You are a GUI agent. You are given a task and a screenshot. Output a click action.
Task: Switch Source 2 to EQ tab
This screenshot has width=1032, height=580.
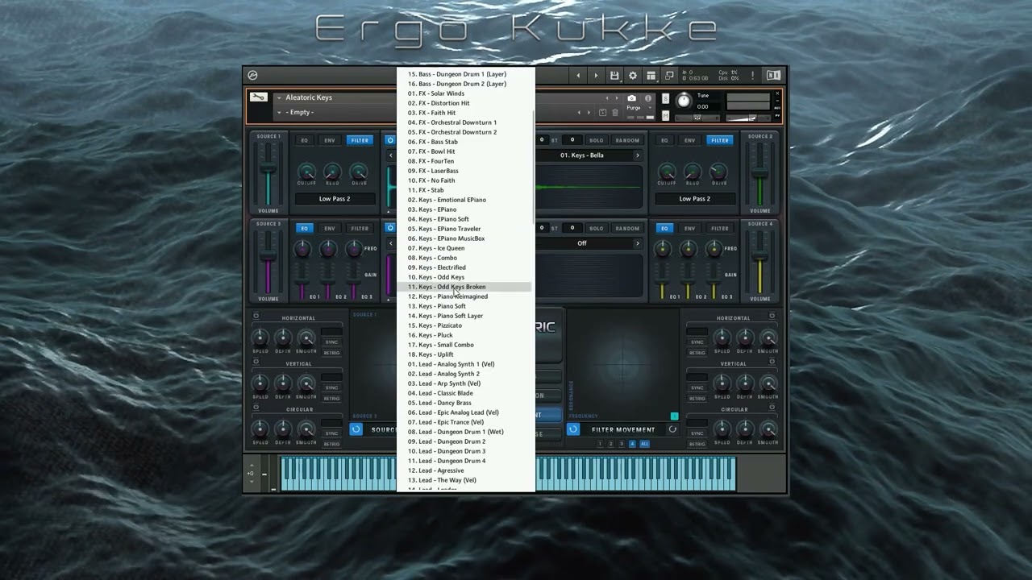click(x=664, y=140)
